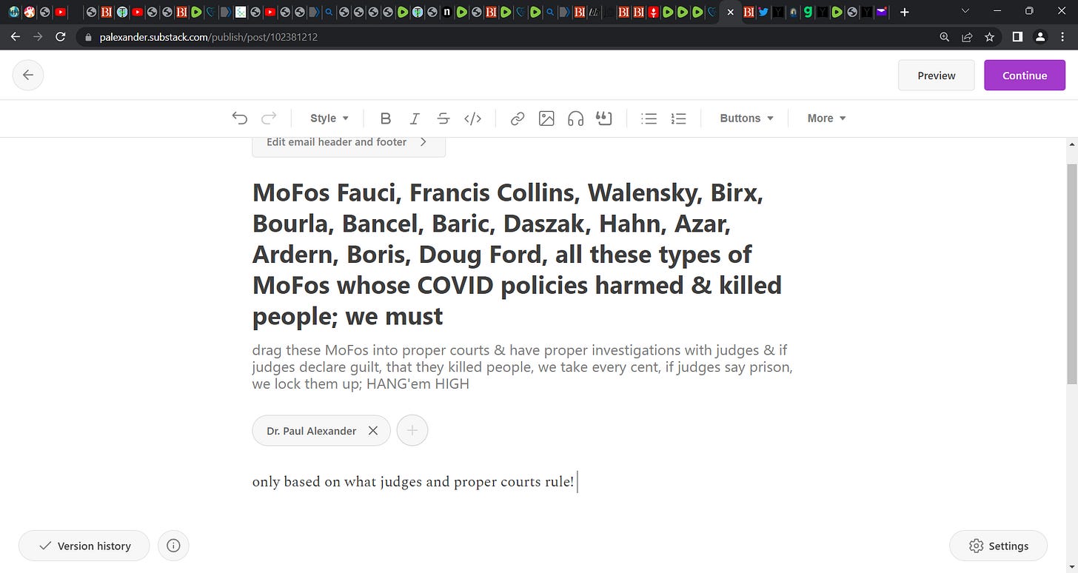The image size is (1078, 573).
Task: Open the Buttons dropdown
Action: (x=746, y=118)
